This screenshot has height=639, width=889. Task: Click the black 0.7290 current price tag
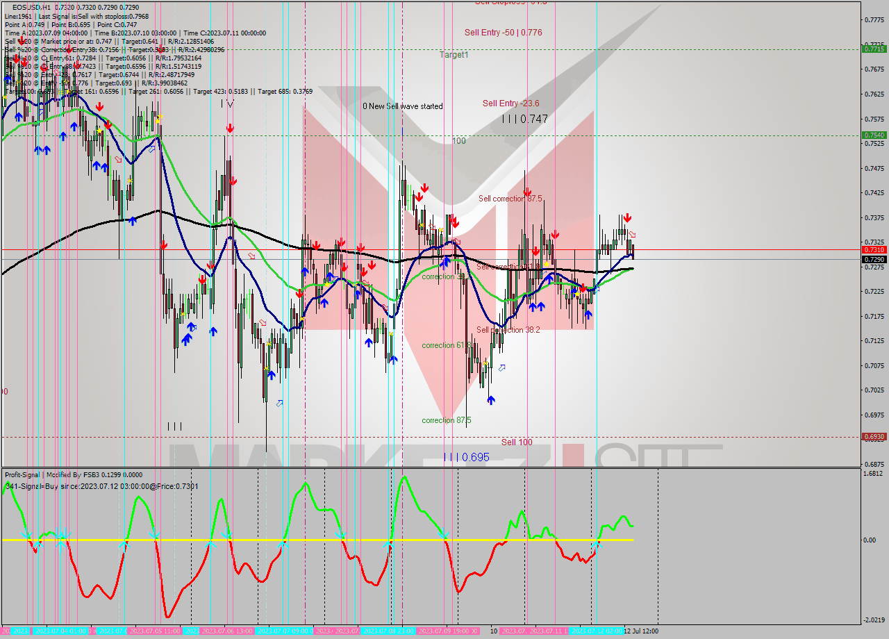tap(874, 259)
